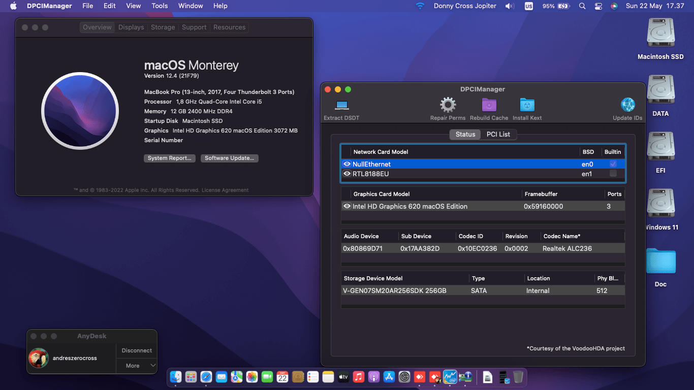Click the US input source indicator
The image size is (694, 390).
click(529, 6)
